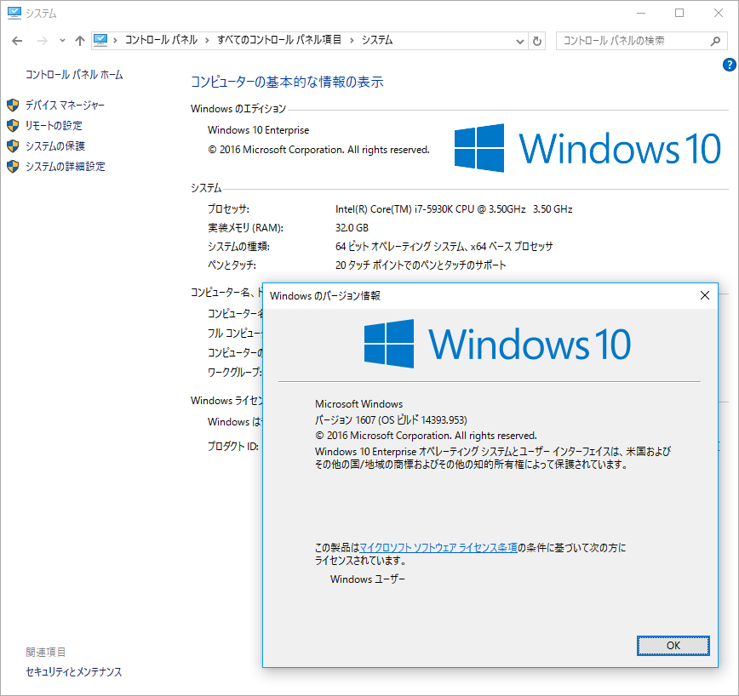Open the マイクロソフト ソフトウェア ライセンス条項 link

tap(438, 548)
